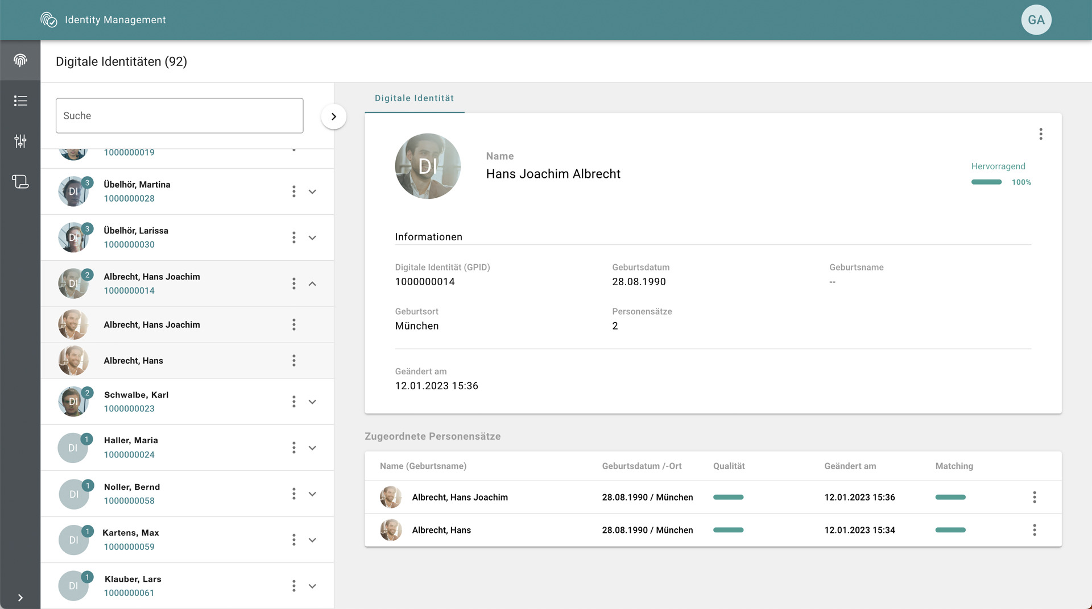The height and width of the screenshot is (609, 1092).
Task: Click the Klauber, Lars DI avatar
Action: (x=73, y=586)
